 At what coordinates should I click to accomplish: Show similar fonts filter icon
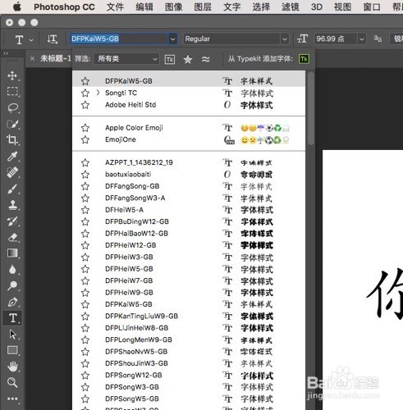(205, 59)
